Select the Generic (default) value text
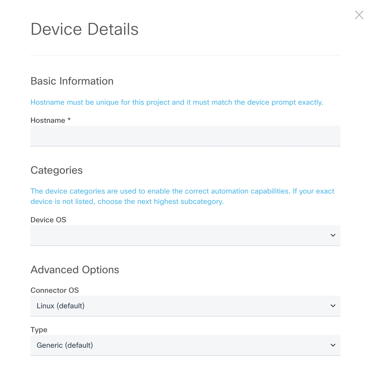The height and width of the screenshot is (371, 371). point(65,345)
